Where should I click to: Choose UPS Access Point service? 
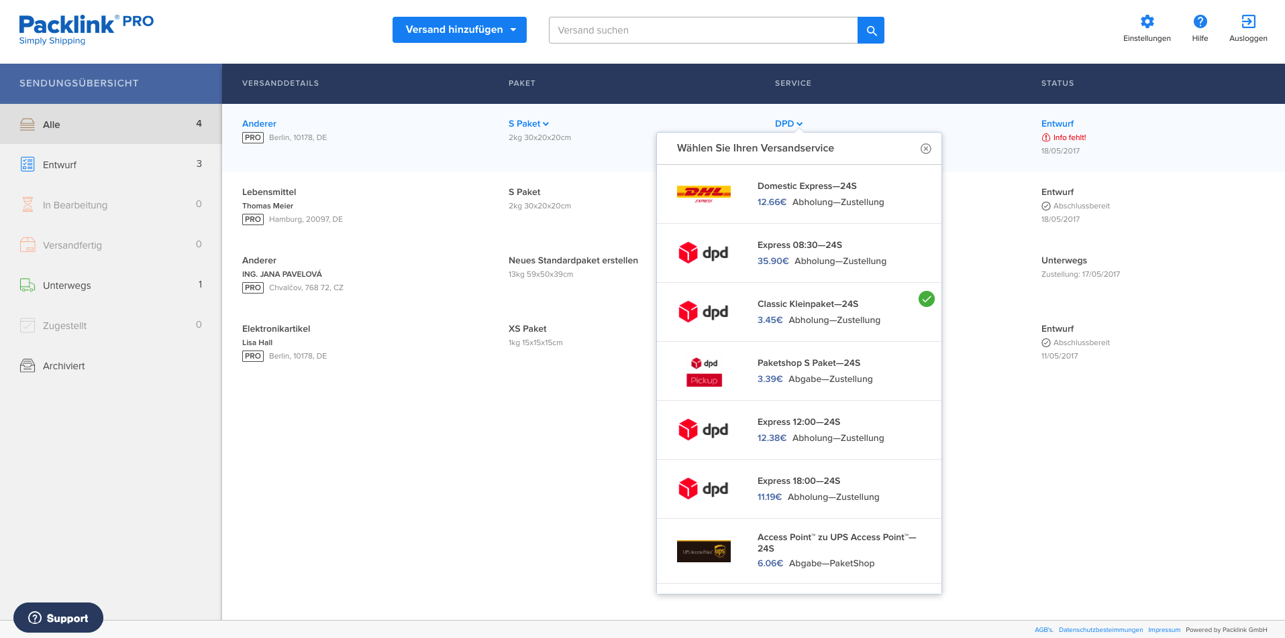click(x=799, y=550)
